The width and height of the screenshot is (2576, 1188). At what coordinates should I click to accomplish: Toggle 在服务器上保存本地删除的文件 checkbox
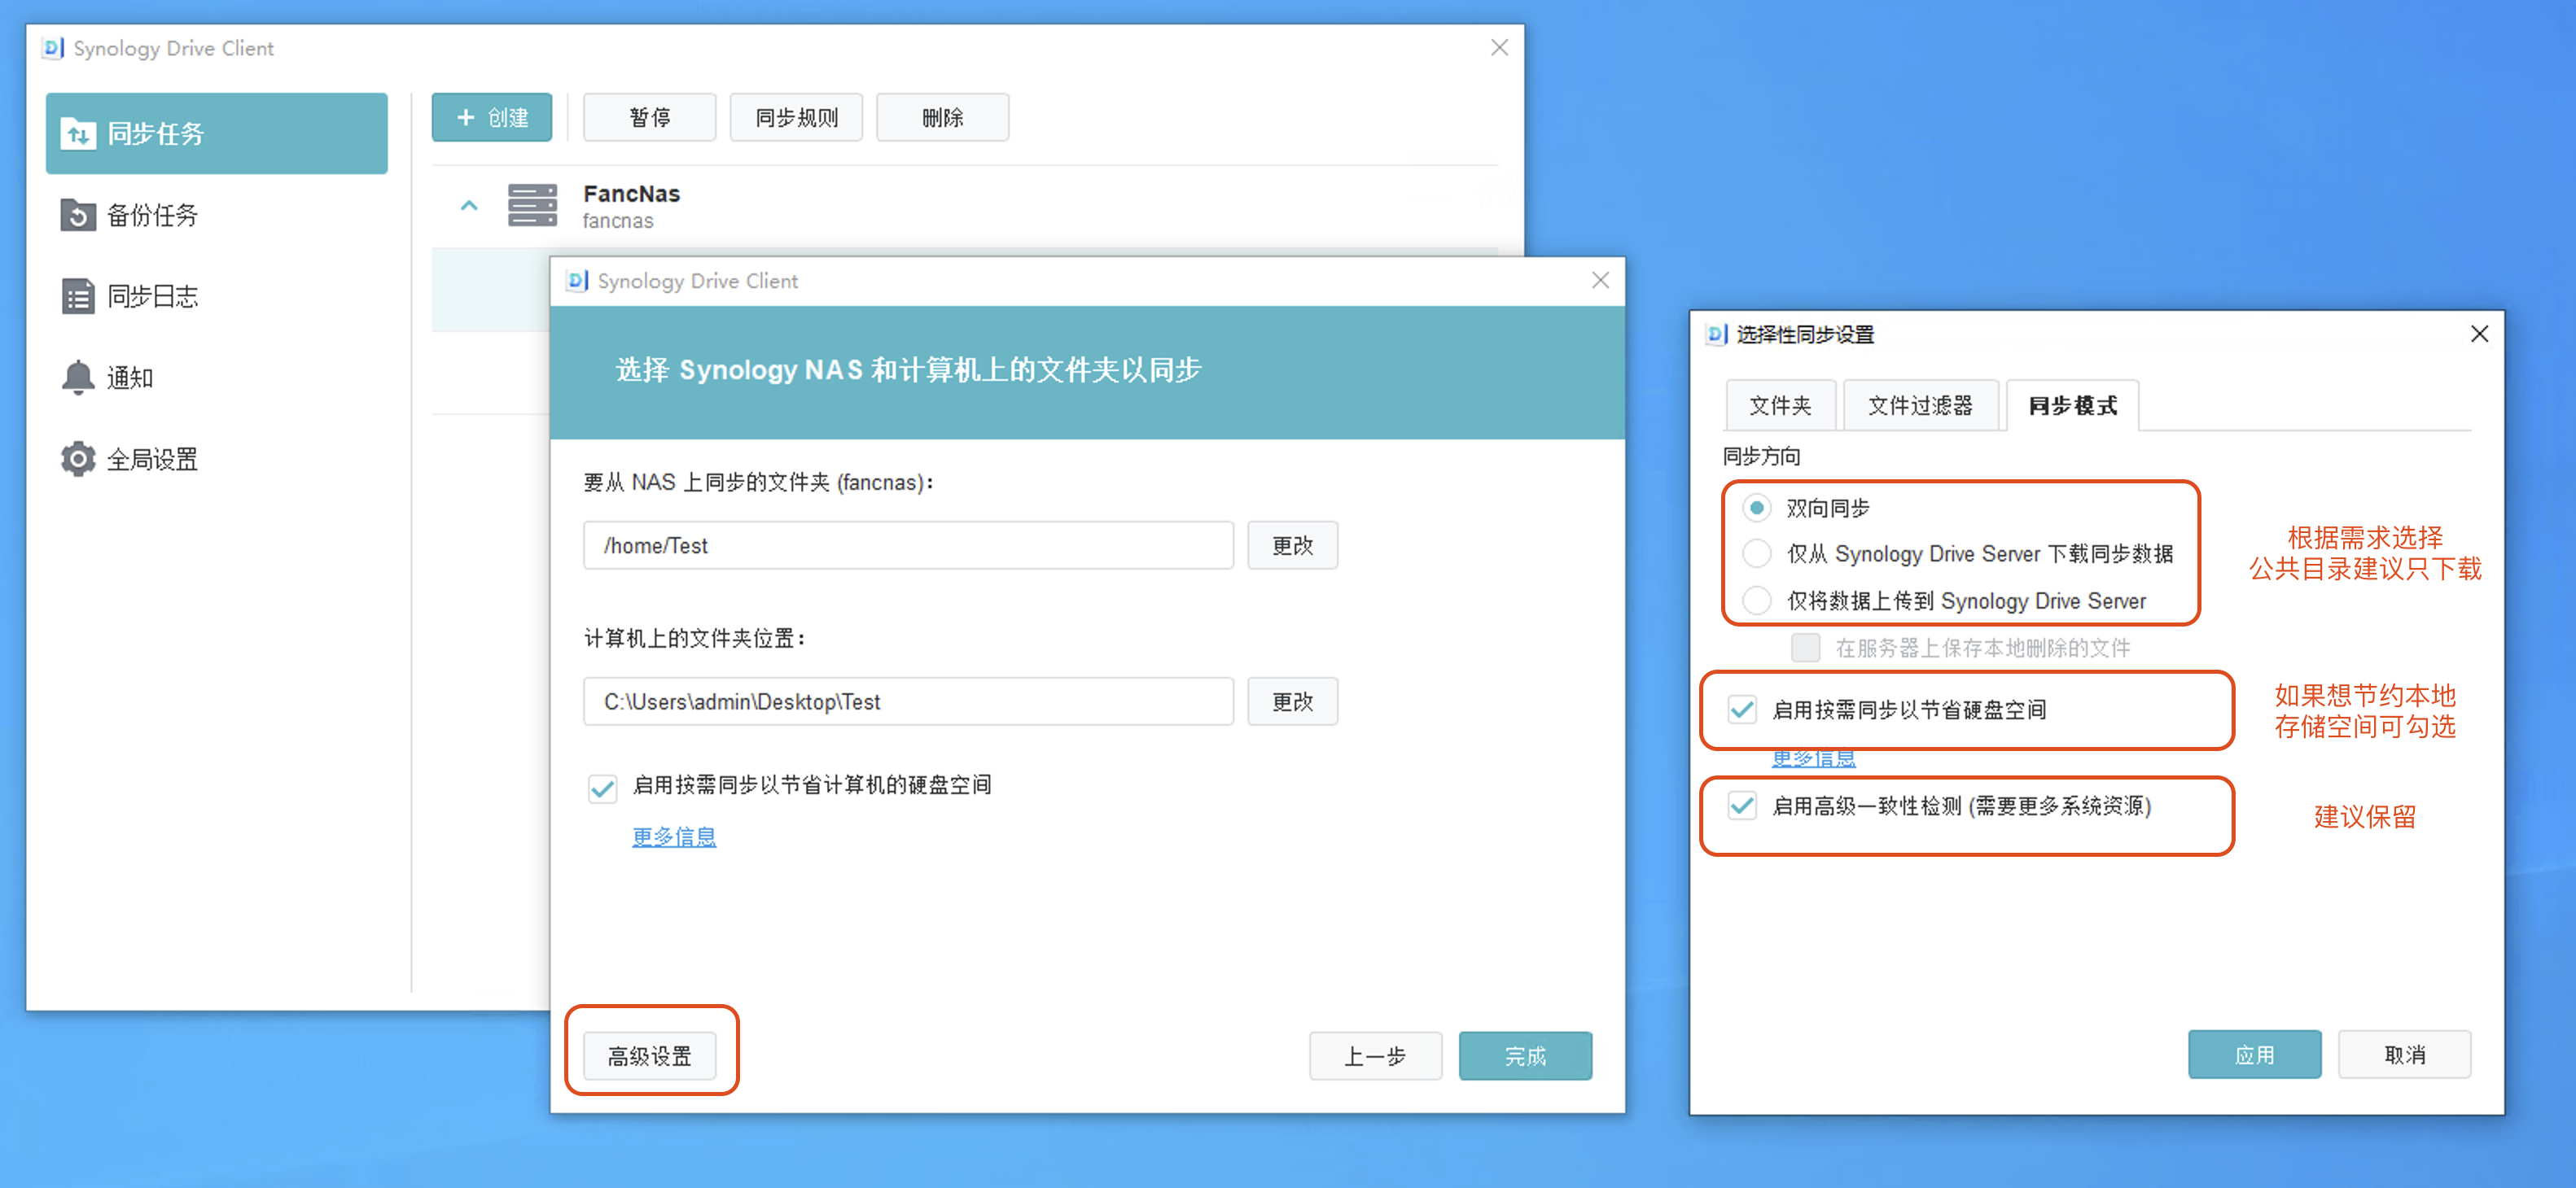[1805, 648]
